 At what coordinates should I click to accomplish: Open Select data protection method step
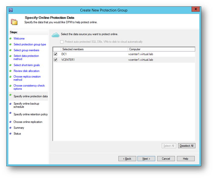coord(26,57)
